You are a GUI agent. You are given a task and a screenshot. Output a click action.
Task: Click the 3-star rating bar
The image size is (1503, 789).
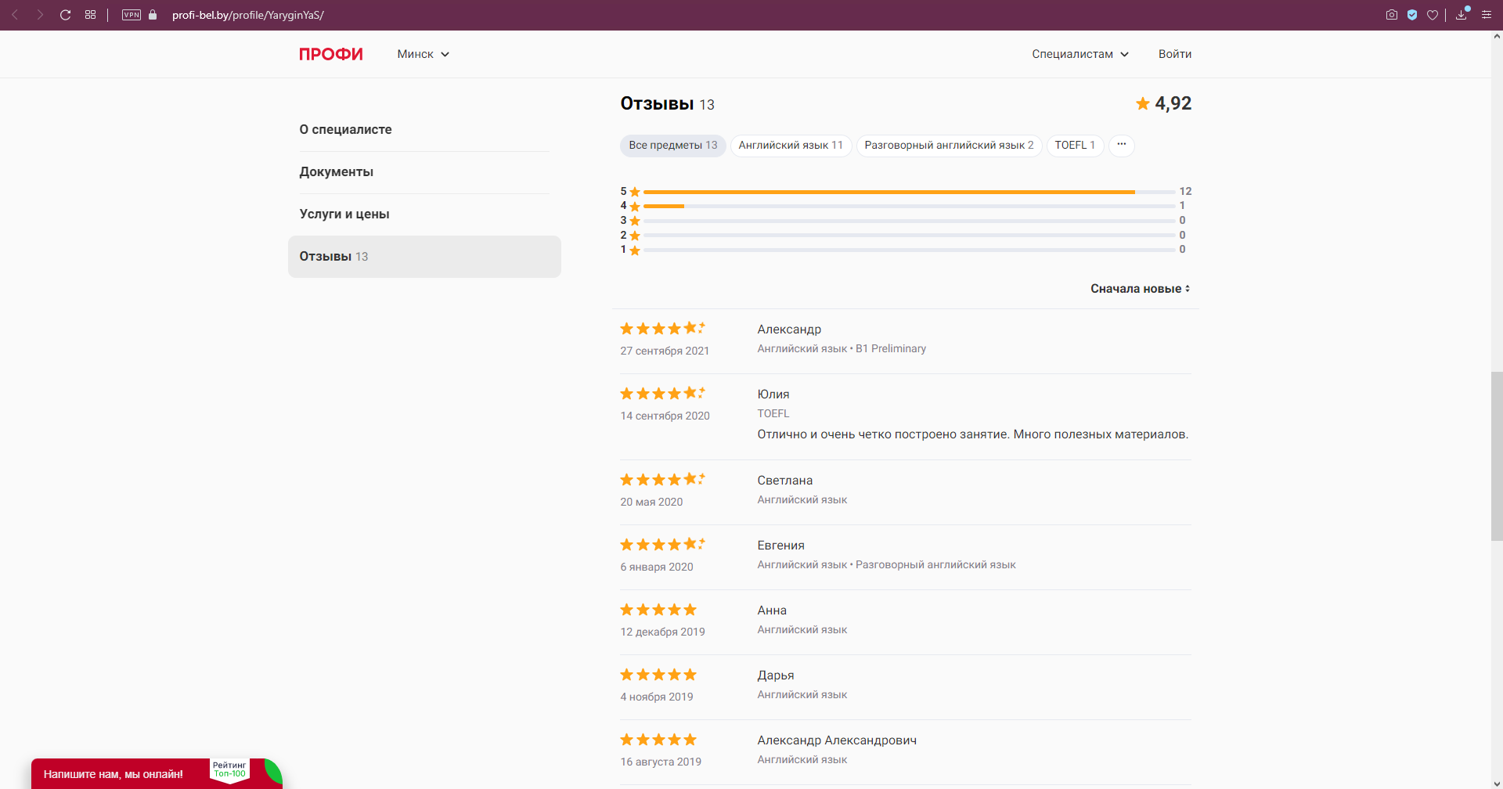(x=910, y=221)
